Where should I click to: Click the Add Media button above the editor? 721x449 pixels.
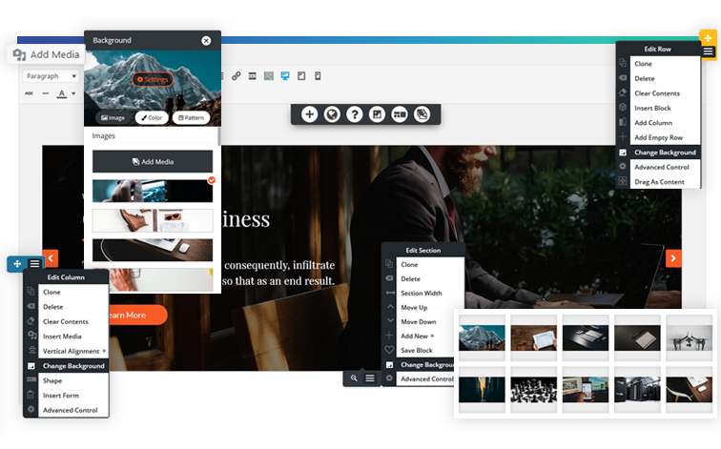coord(46,54)
